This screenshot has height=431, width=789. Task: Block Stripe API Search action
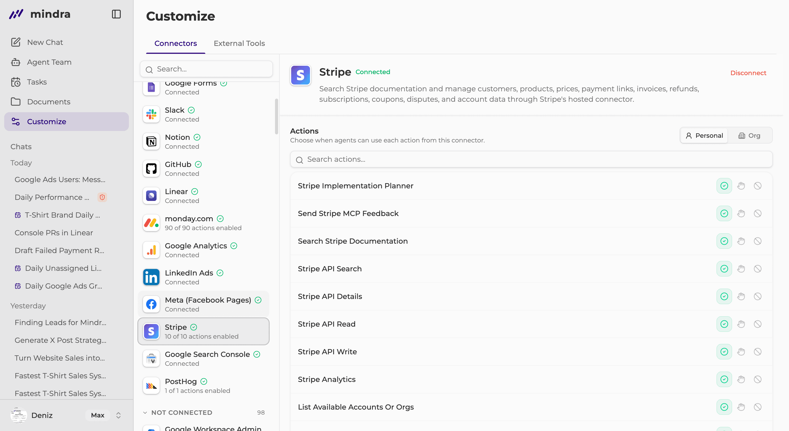tap(757, 269)
